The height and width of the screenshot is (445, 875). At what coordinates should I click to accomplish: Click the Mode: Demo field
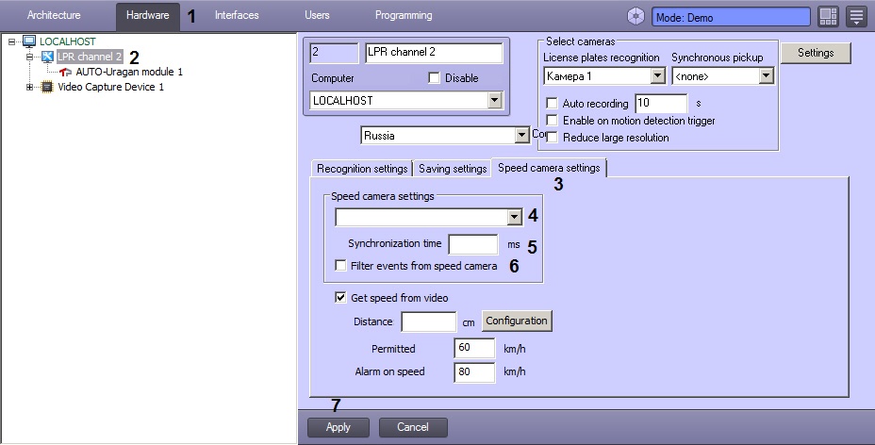731,17
